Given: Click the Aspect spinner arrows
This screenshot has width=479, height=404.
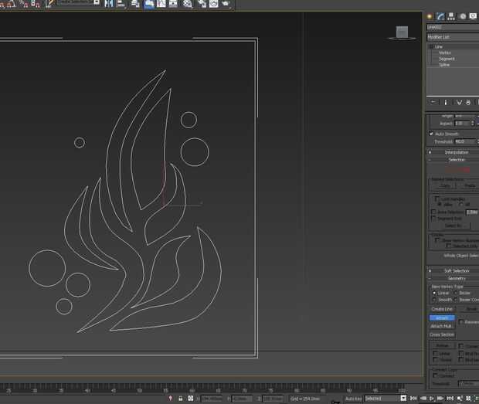Looking at the screenshot, I should 473,124.
